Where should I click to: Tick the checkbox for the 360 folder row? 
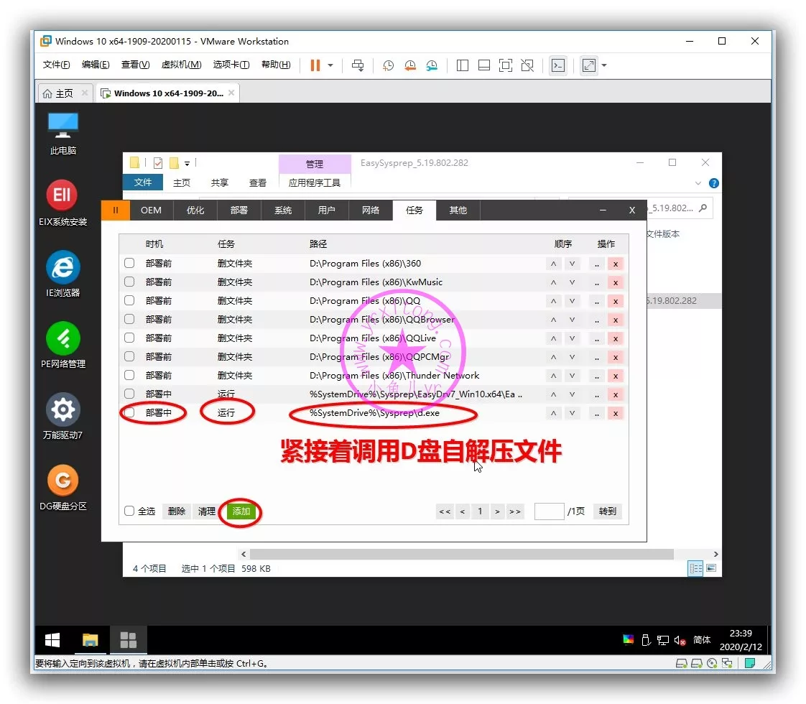(x=129, y=263)
